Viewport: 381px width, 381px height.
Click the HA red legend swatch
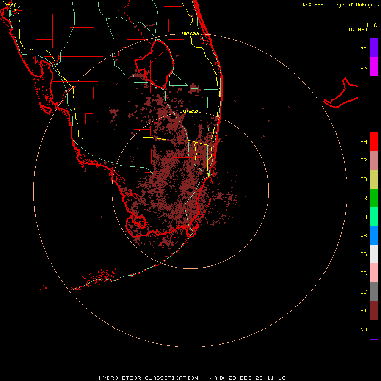pos(374,141)
